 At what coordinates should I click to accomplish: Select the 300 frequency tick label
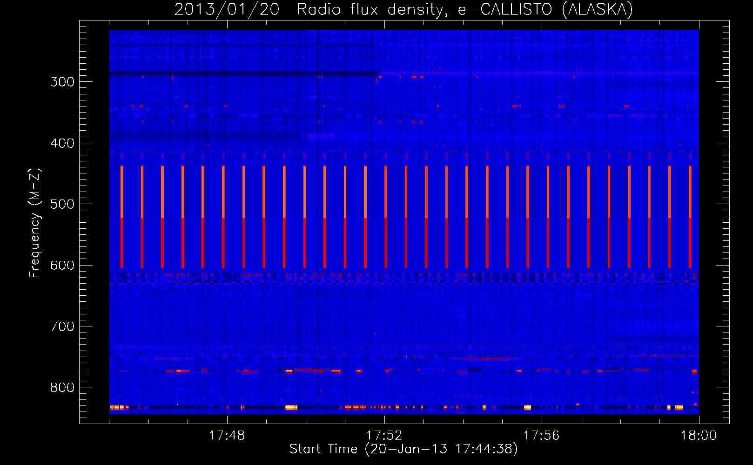click(x=62, y=82)
